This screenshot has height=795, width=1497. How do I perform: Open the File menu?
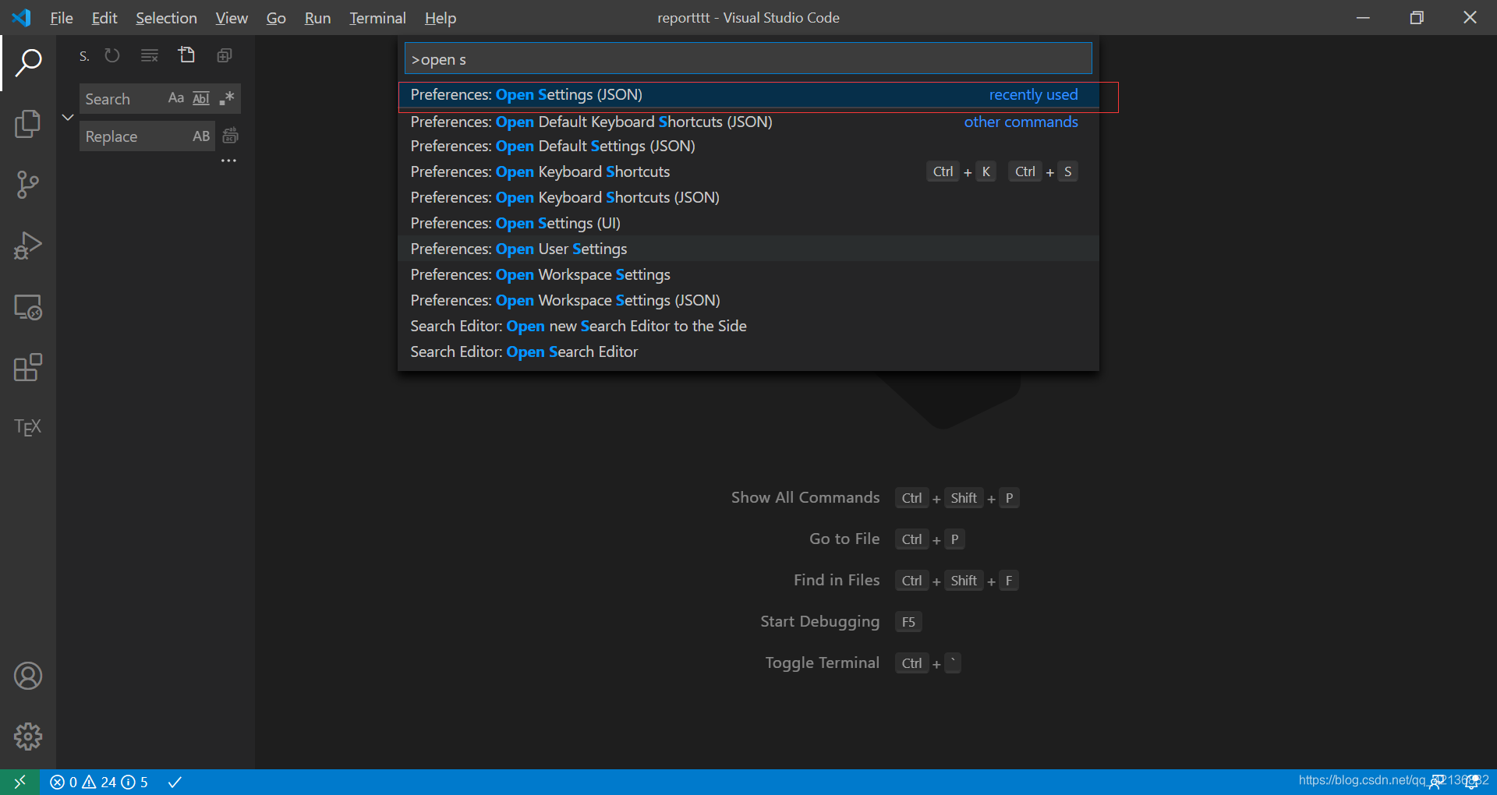click(62, 18)
